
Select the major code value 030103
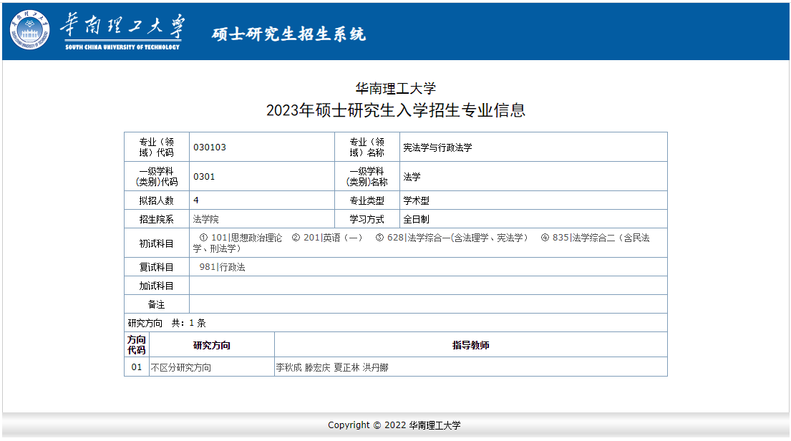pos(209,147)
